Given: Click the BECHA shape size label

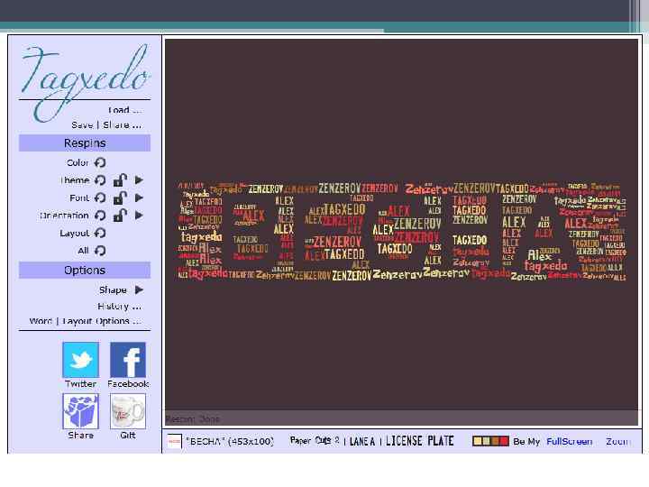Looking at the screenshot, I should tap(229, 441).
